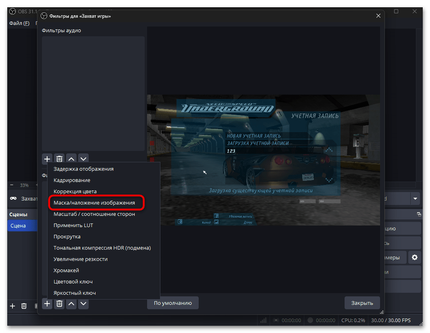This screenshot has width=430, height=333.
Task: Open the dropdown arrow in the OBS main window's right panel
Action: coord(415,198)
